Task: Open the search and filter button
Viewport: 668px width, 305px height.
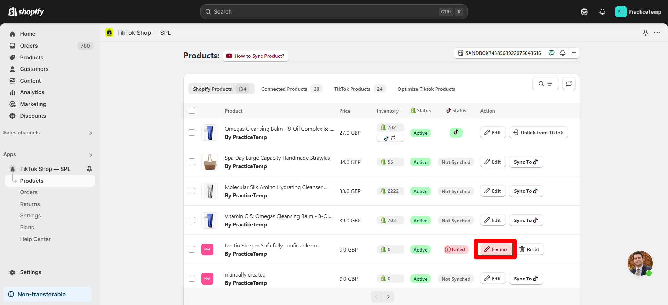Action: [x=545, y=84]
